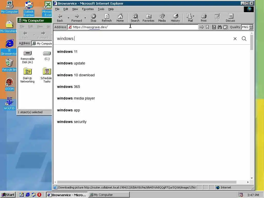This screenshot has height=198, width=264.
Task: Click the Forward toolbar button in Internet Explorer
Action: click(x=77, y=18)
